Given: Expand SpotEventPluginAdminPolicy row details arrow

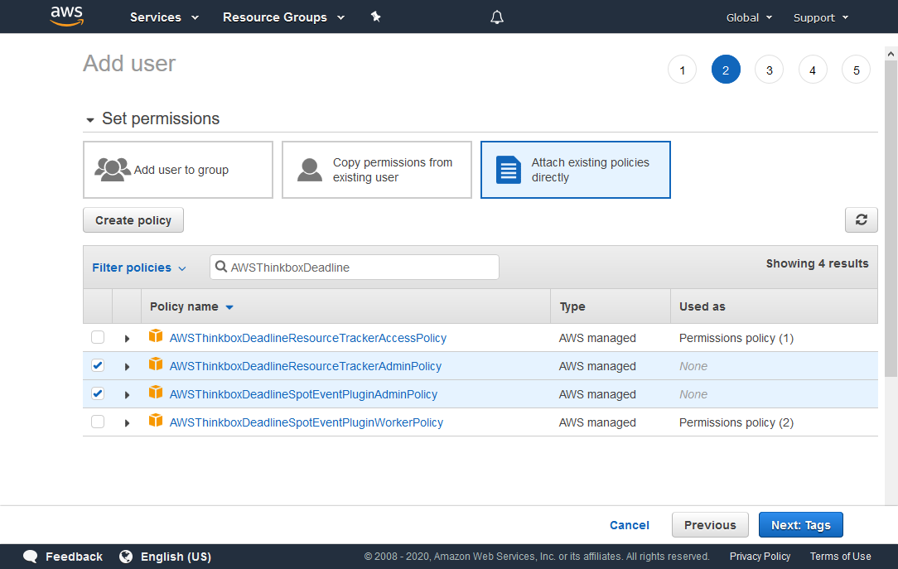Looking at the screenshot, I should (127, 394).
